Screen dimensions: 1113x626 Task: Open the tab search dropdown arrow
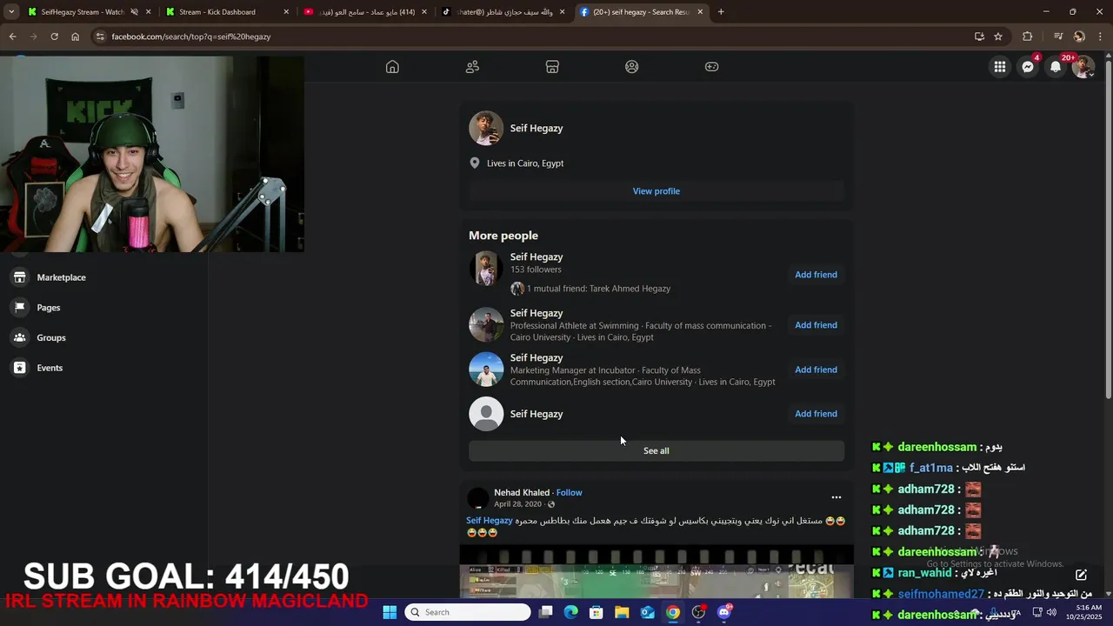(x=11, y=12)
